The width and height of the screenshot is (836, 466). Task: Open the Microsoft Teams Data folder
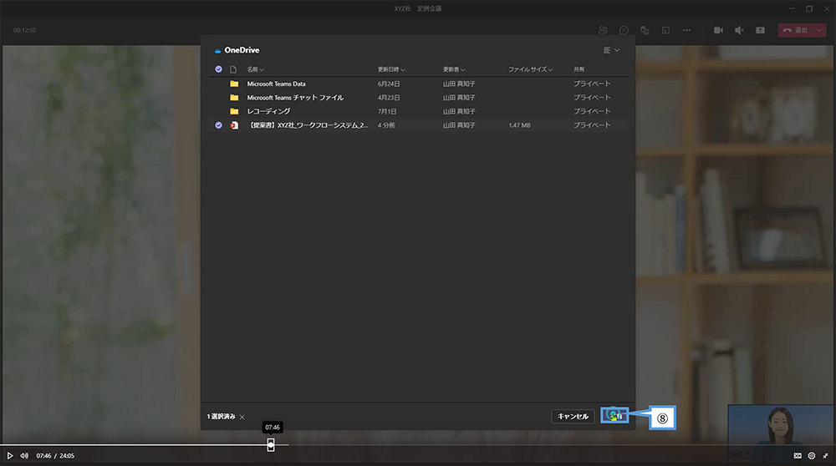(x=276, y=84)
